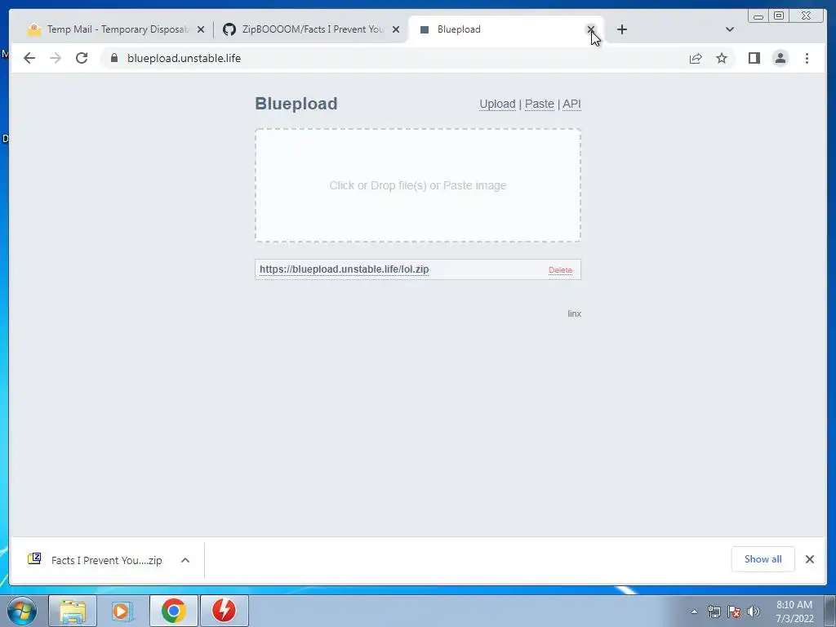The height and width of the screenshot is (627, 836).
Task: Open the Upload link
Action: tap(497, 104)
